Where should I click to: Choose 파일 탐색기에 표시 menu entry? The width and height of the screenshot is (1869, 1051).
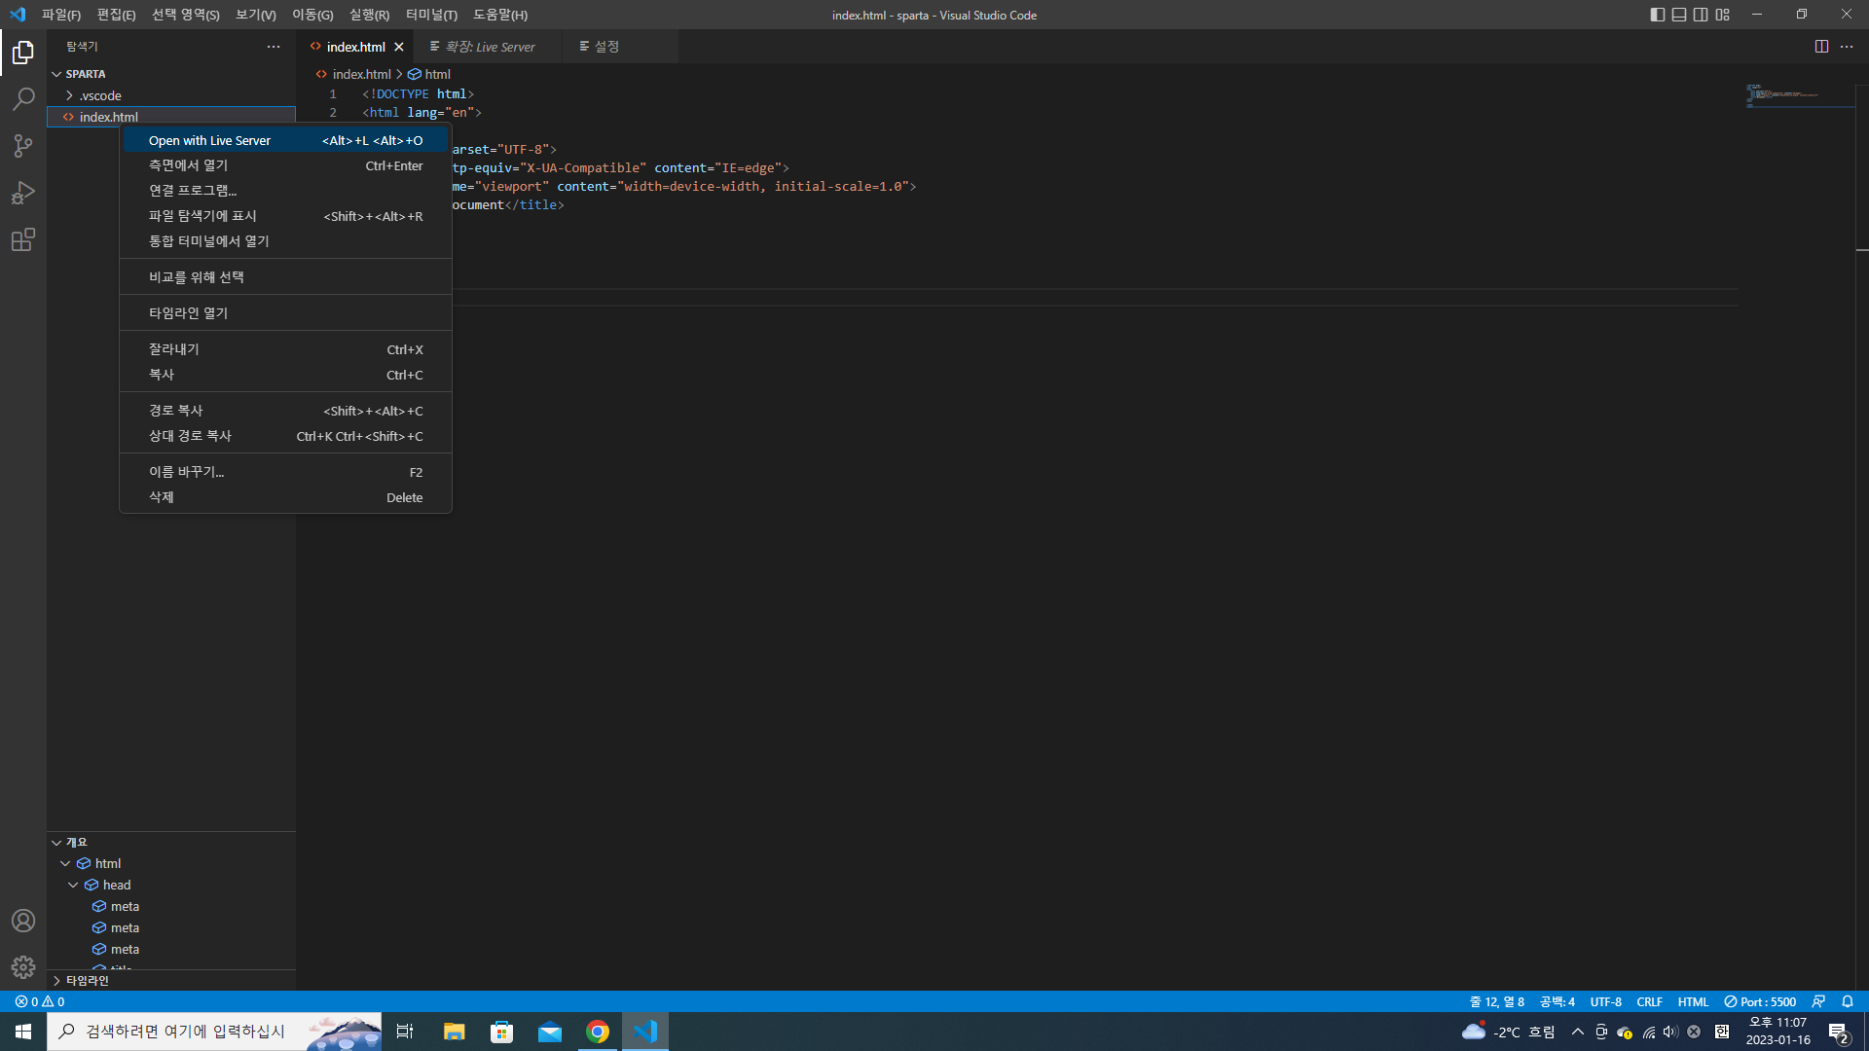point(285,216)
